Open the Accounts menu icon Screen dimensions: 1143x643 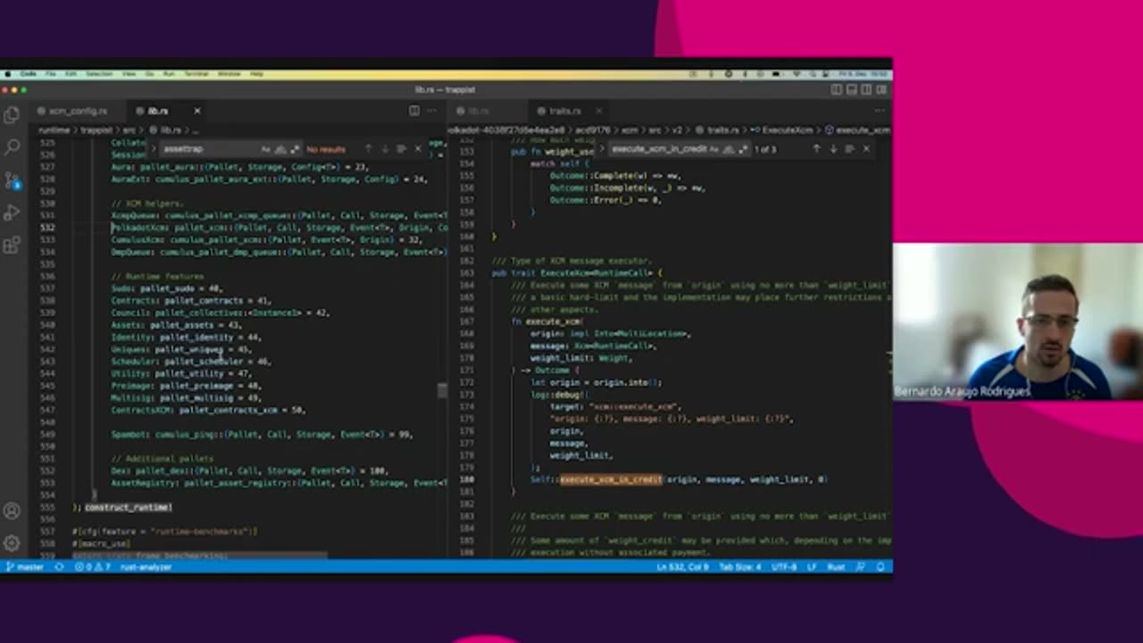(x=12, y=511)
